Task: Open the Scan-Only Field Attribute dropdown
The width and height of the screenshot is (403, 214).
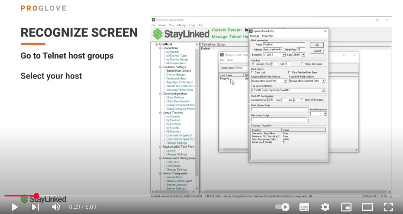Action: pos(323,81)
